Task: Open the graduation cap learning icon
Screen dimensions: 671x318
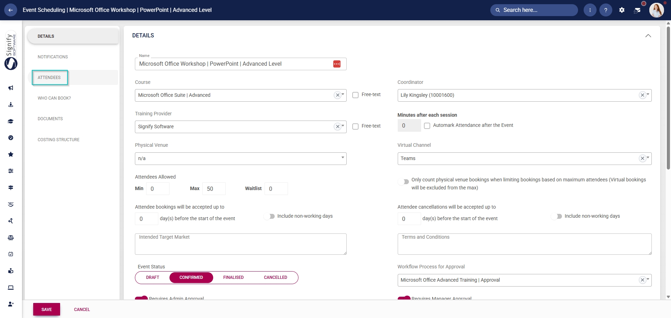Action: coord(11,121)
